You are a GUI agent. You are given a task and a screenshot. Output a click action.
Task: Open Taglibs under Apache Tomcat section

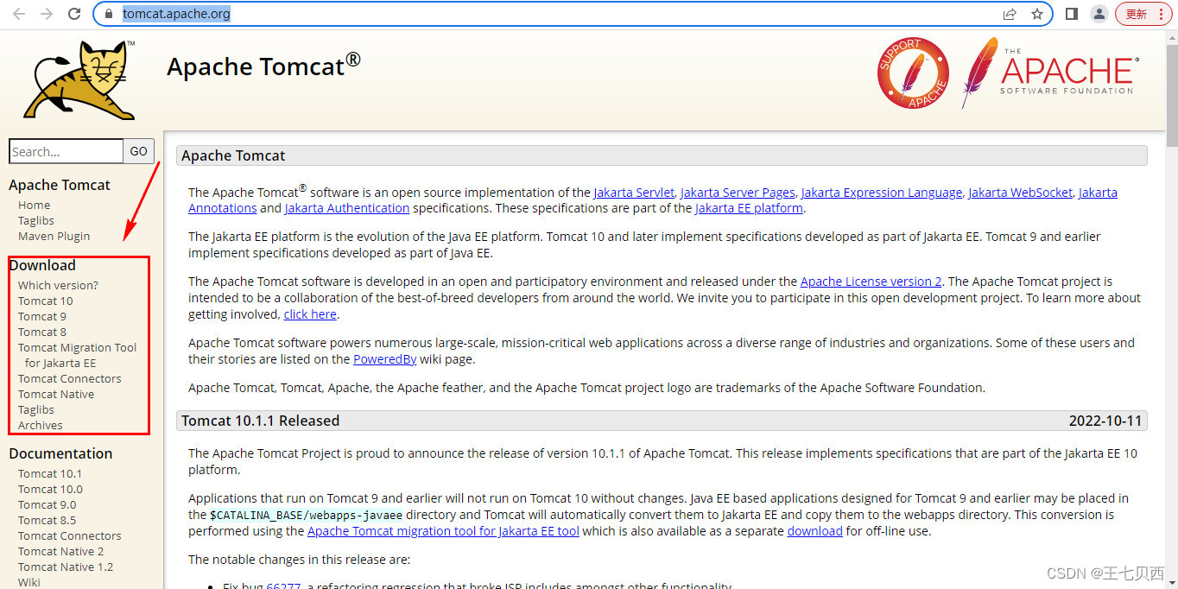click(36, 220)
